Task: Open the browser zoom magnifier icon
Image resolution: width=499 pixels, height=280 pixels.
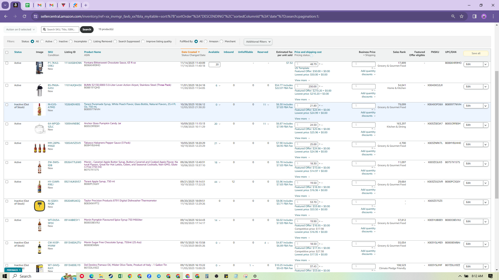Action: click(x=453, y=16)
